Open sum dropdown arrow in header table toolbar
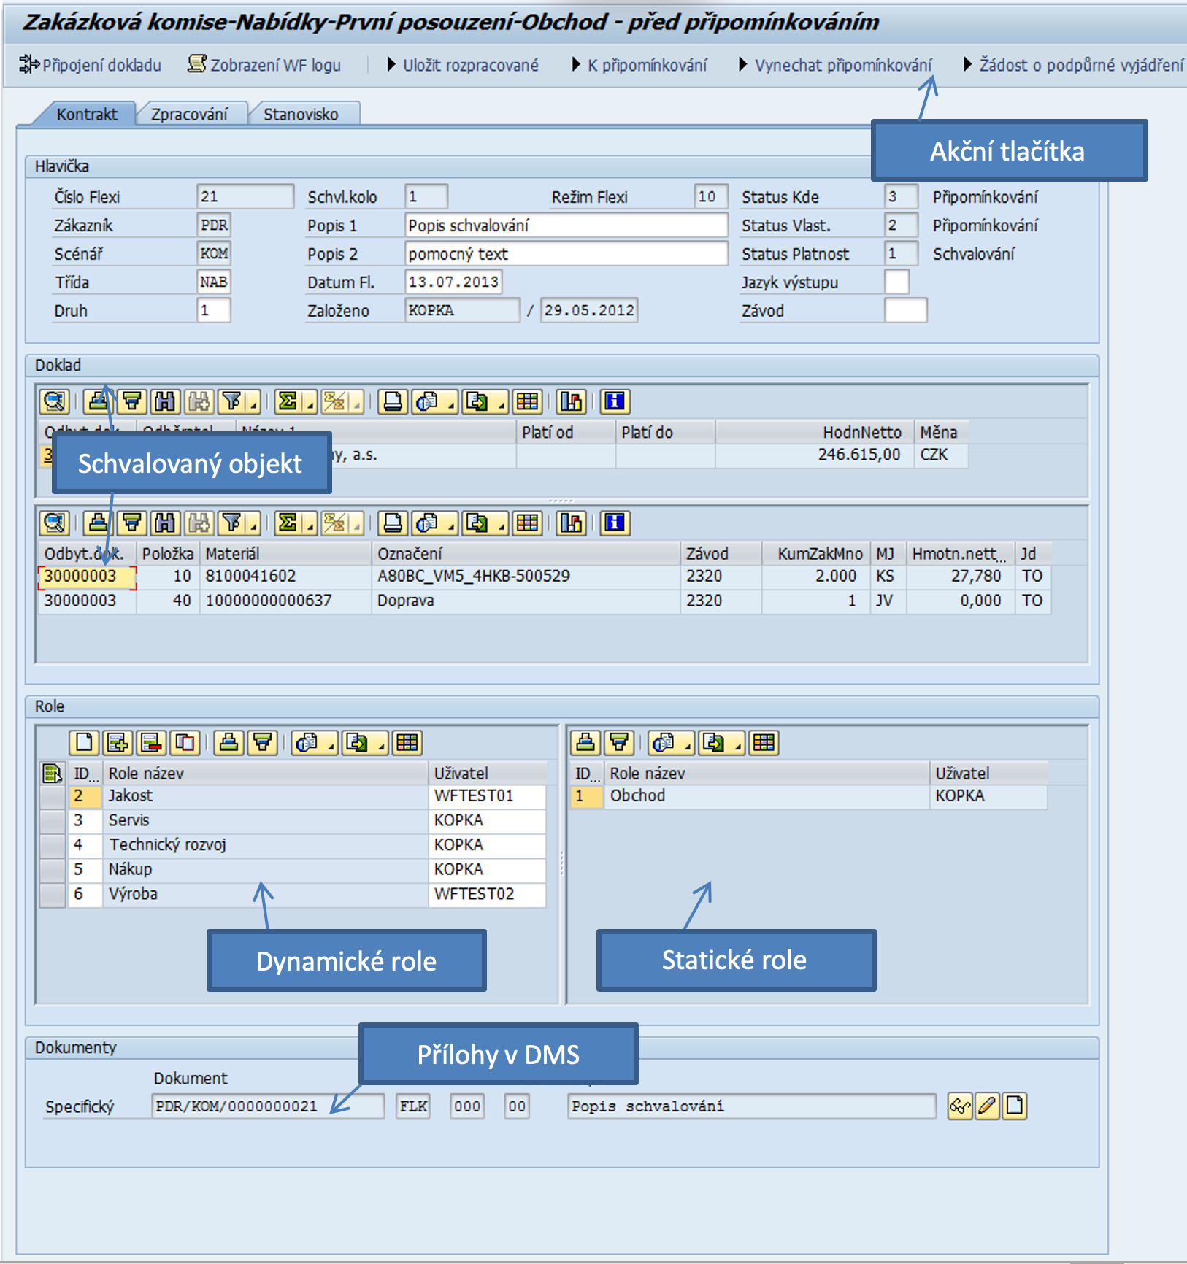1187x1264 pixels. [310, 403]
